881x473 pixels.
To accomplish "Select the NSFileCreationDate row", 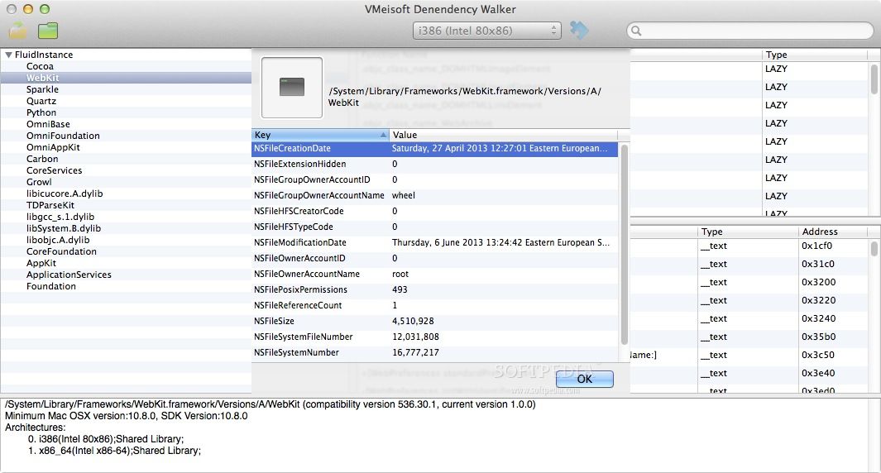I will (435, 148).
